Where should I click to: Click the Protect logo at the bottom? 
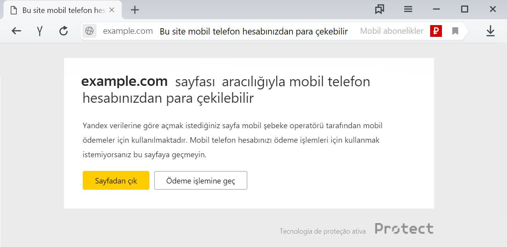coord(404,228)
